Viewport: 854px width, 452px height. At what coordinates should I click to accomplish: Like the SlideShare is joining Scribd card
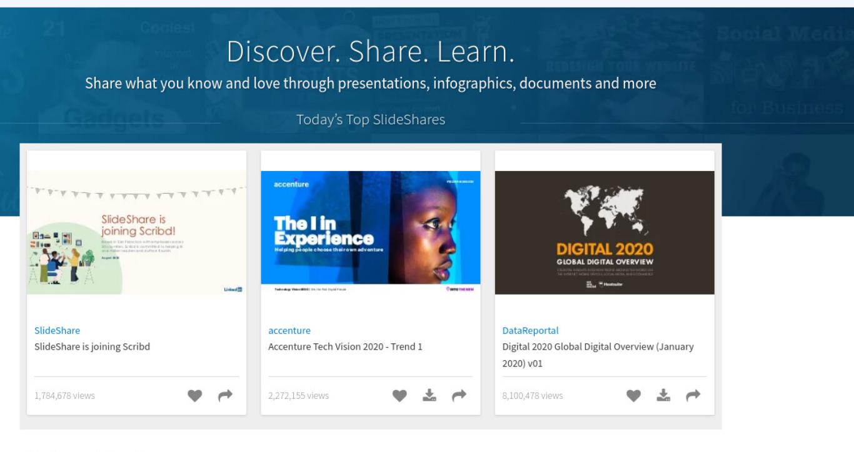(195, 395)
